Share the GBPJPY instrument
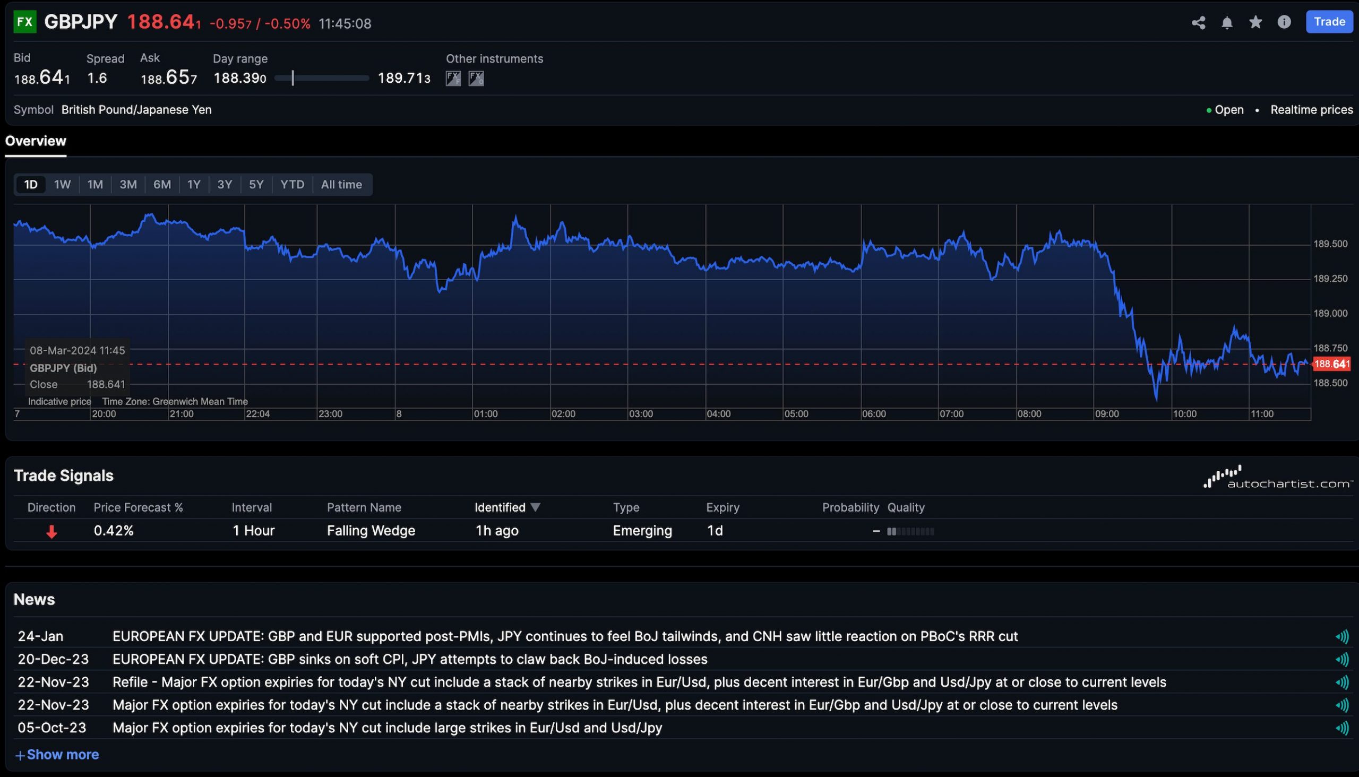Image resolution: width=1359 pixels, height=777 pixels. click(1198, 22)
